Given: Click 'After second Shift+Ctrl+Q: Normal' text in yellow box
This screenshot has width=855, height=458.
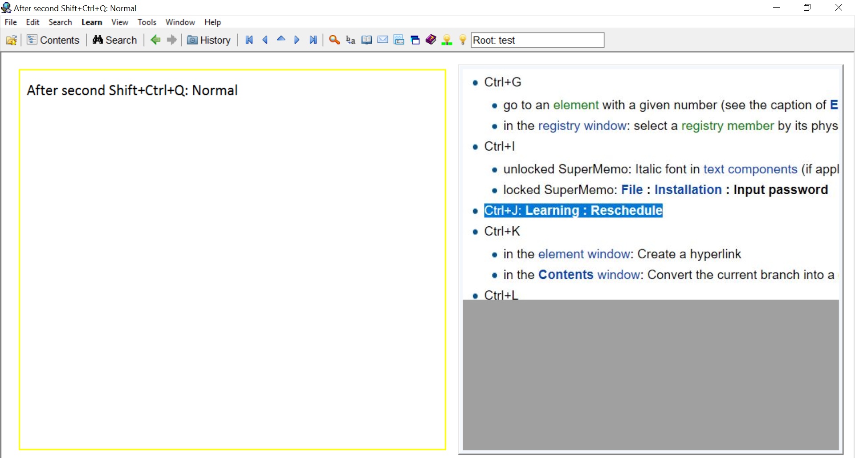Looking at the screenshot, I should point(132,90).
